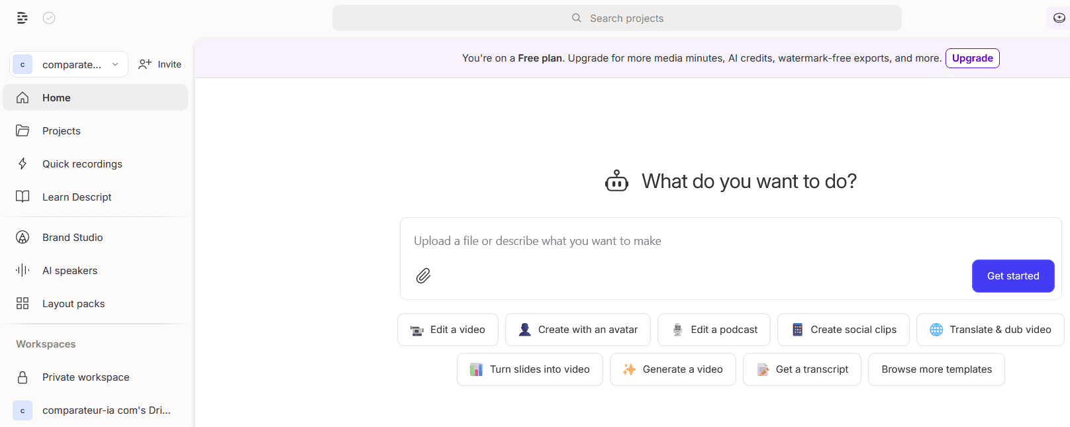Screen dimensions: 1070x427
Task: Open AI speakers in the sidebar
Action: coord(70,271)
